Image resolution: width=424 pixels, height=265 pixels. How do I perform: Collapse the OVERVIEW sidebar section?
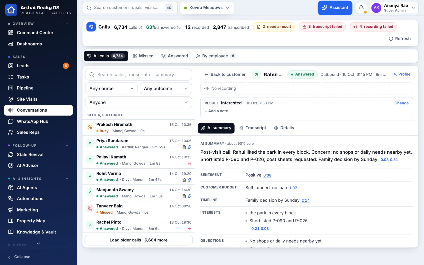click(67, 24)
